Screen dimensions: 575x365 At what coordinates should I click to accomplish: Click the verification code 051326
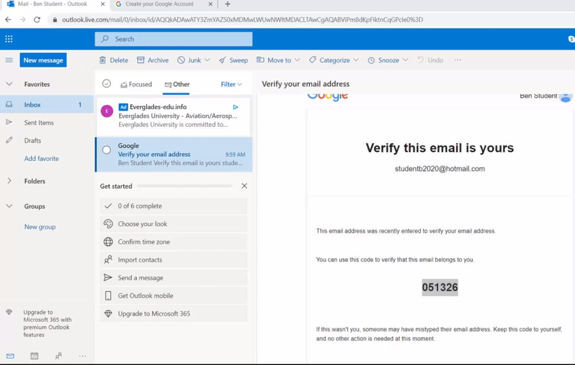tap(440, 288)
